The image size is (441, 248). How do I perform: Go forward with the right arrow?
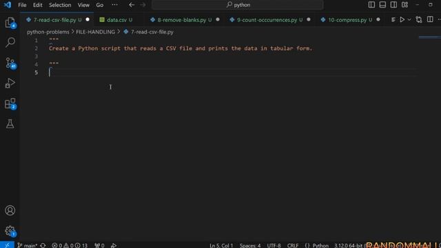coord(143,5)
